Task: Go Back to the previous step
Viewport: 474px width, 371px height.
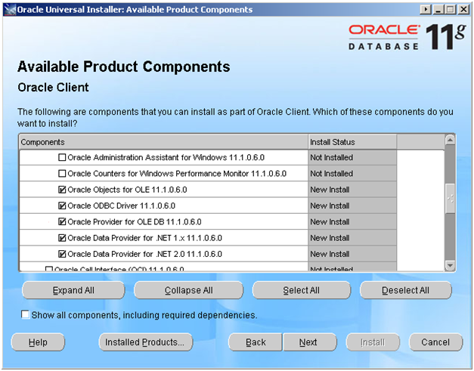Action: click(256, 342)
